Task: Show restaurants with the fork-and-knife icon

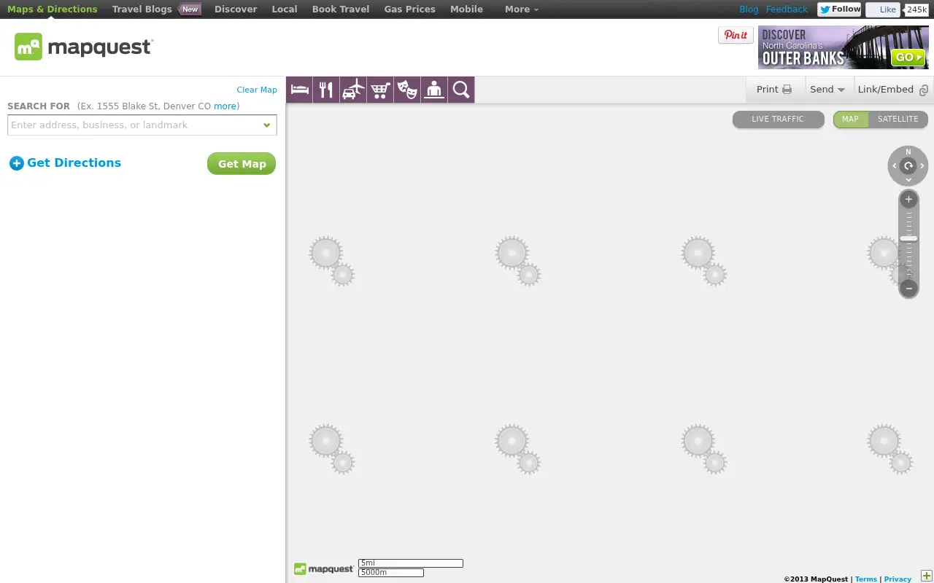Action: [326, 90]
